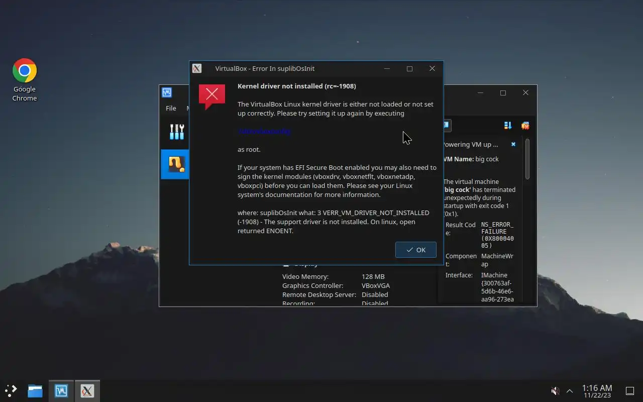This screenshot has width=643, height=402.
Task: Switch to the X11 error dialog taskbar entry
Action: [87, 390]
